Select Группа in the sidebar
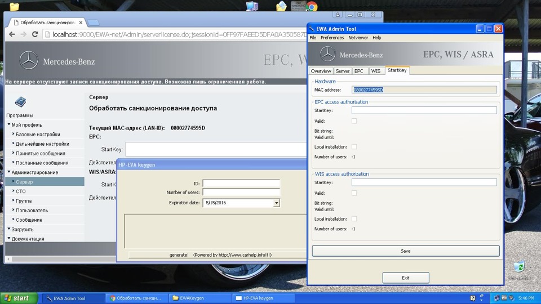 [24, 200]
